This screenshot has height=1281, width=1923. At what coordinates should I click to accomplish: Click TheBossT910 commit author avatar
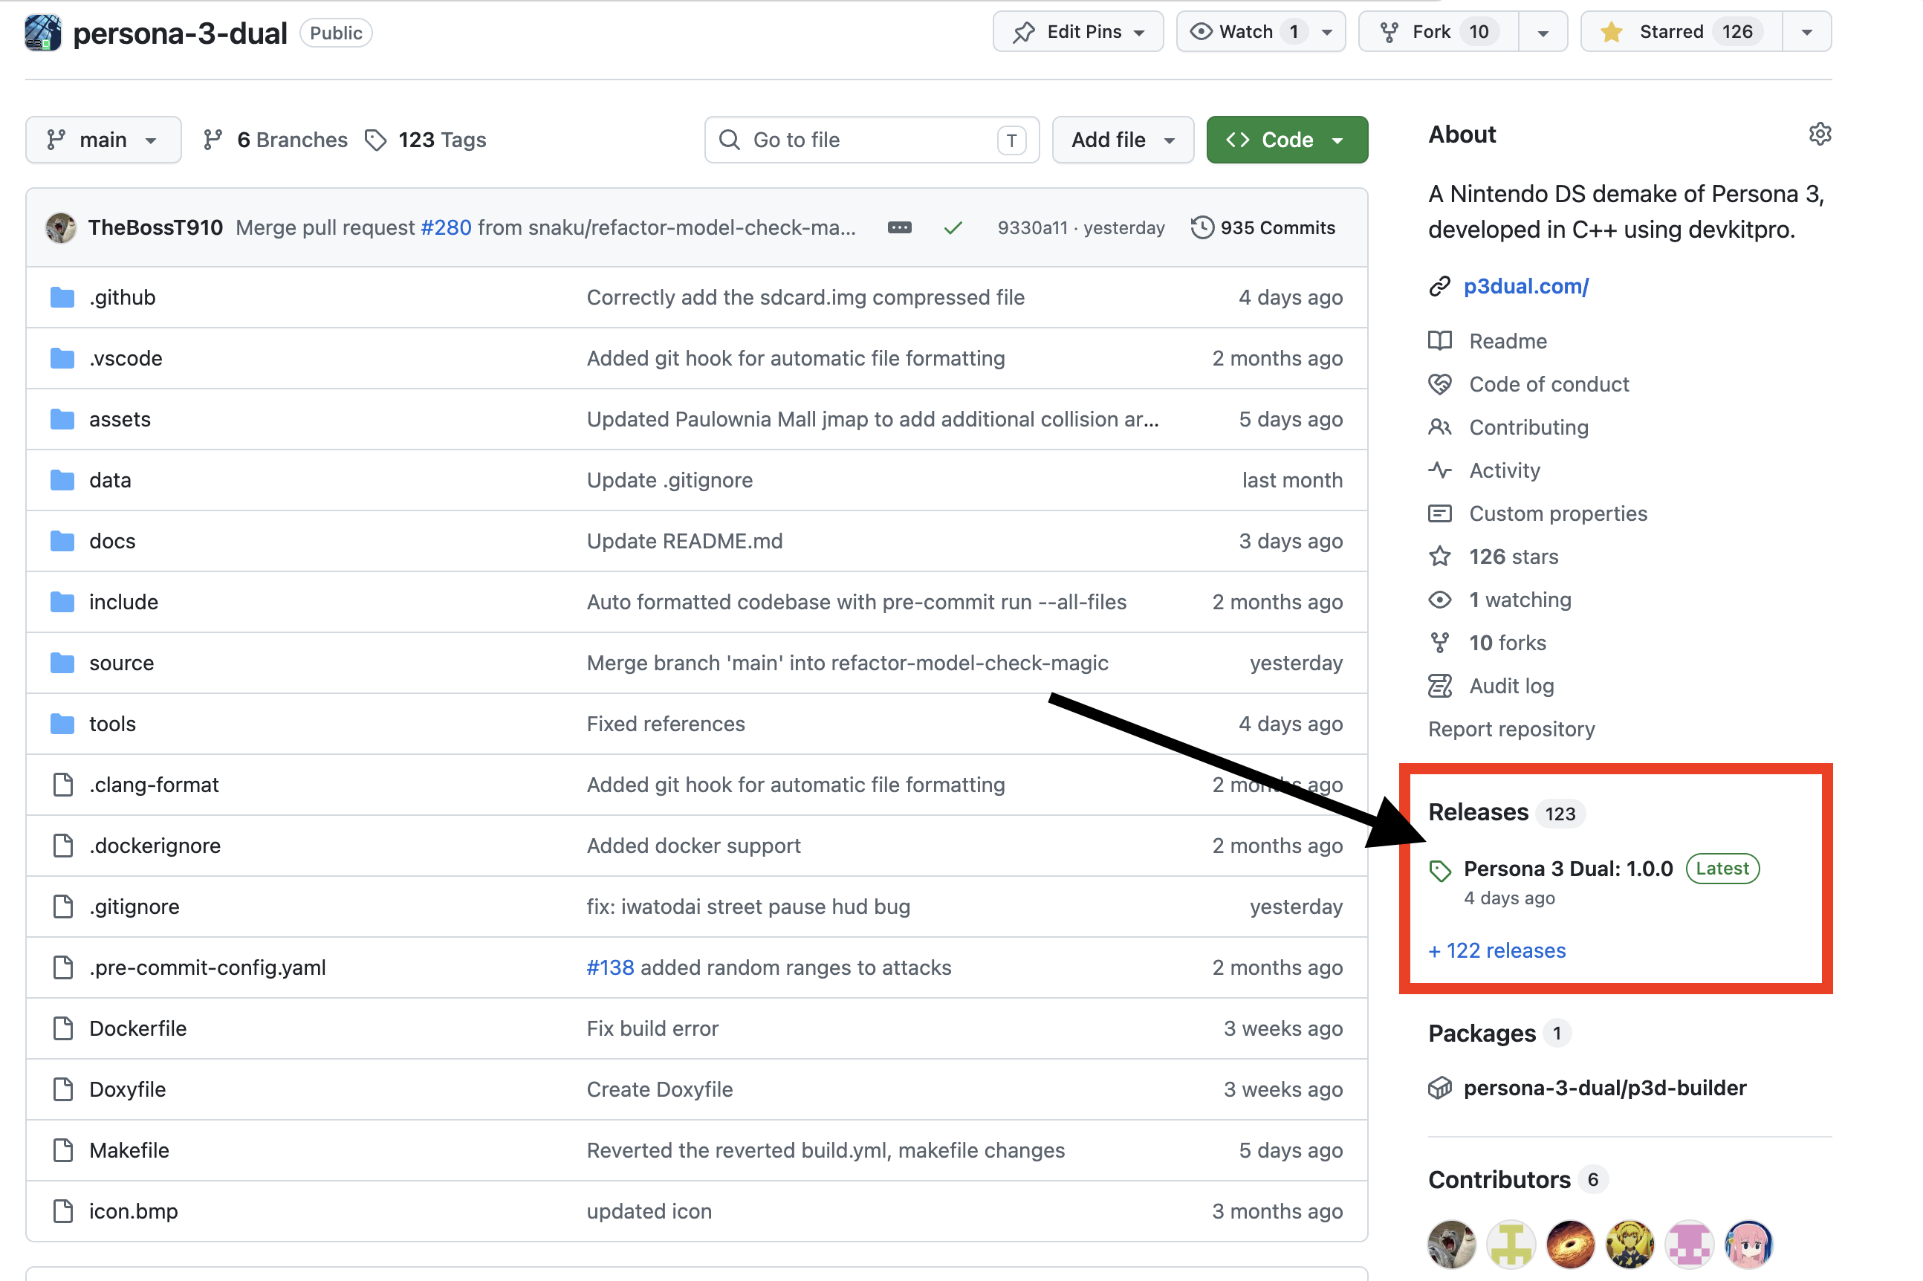(x=60, y=228)
